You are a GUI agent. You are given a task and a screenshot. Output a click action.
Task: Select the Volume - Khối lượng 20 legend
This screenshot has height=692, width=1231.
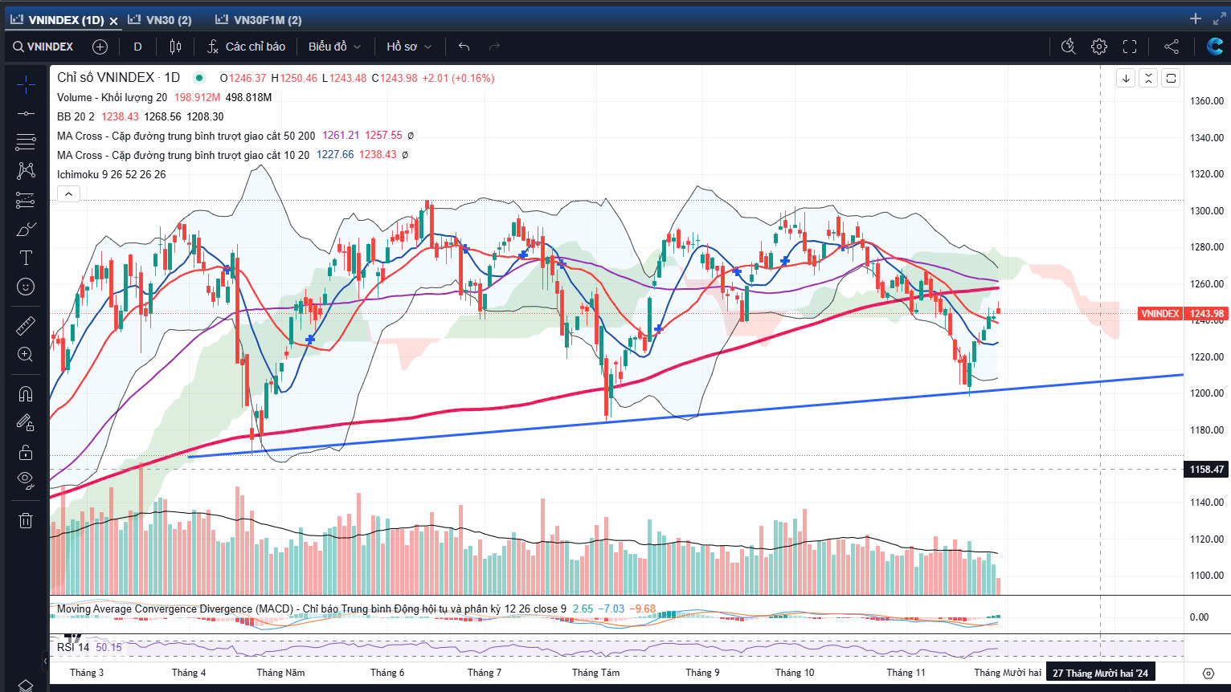pos(112,97)
